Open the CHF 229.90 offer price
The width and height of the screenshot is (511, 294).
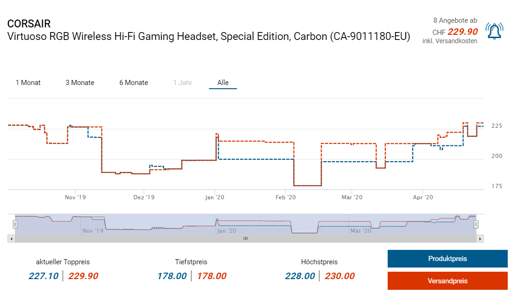click(x=462, y=32)
